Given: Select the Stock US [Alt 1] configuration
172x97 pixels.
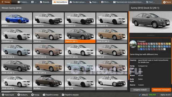Looking at the screenshot, I should click(x=17, y=67).
